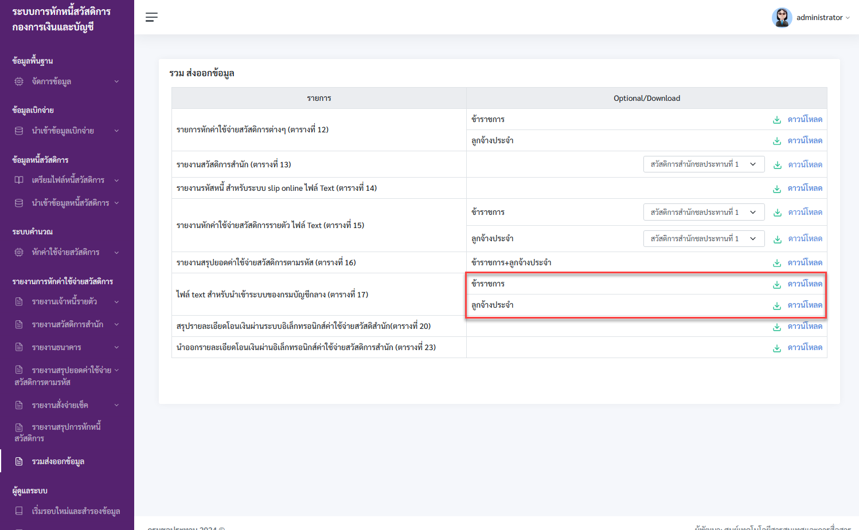859x530 pixels.
Task: Click book icon beside เตรียมไฟล์หนี้สวัสดิการ
Action: pos(19,180)
